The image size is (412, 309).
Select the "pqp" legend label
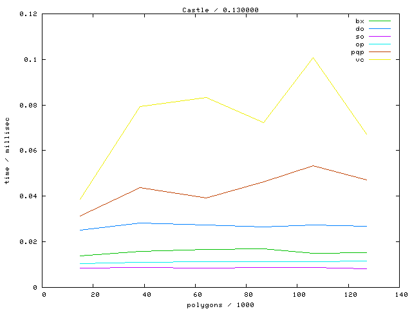357,52
